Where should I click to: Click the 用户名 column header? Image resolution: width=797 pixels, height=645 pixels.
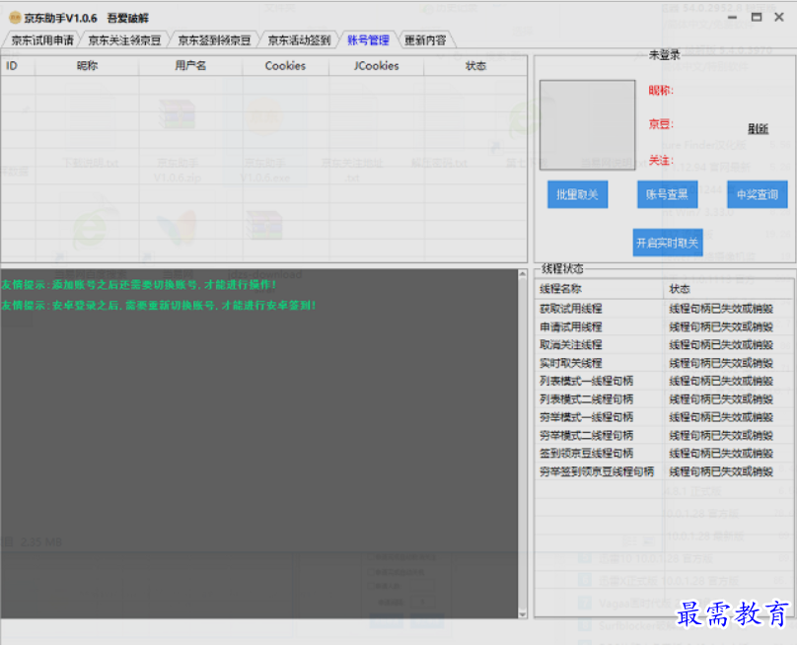[x=190, y=65]
